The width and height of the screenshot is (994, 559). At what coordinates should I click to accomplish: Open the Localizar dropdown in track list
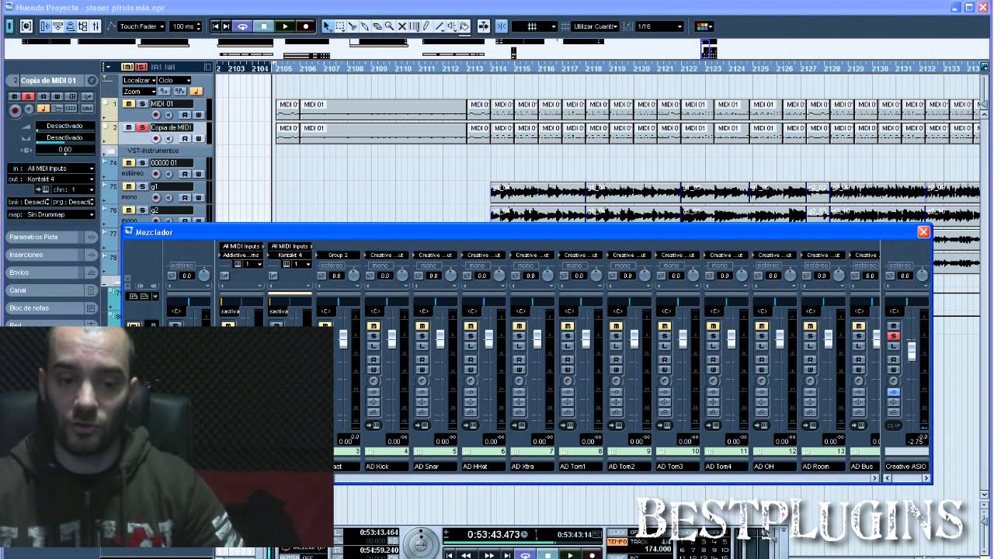pyautogui.click(x=140, y=80)
